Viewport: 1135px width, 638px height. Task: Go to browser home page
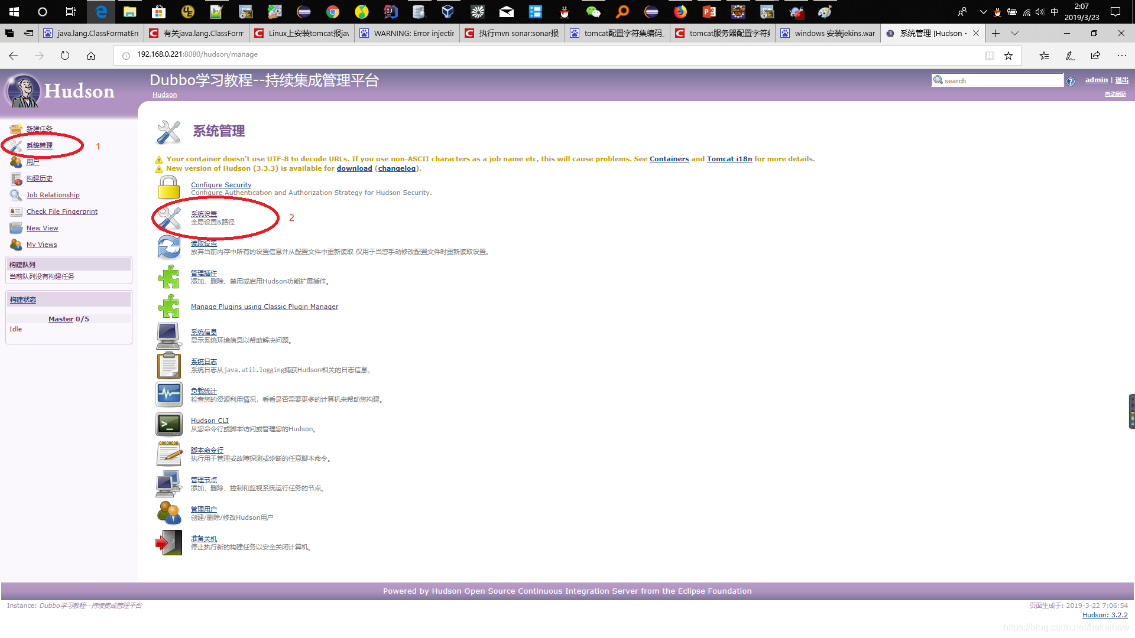pyautogui.click(x=91, y=56)
